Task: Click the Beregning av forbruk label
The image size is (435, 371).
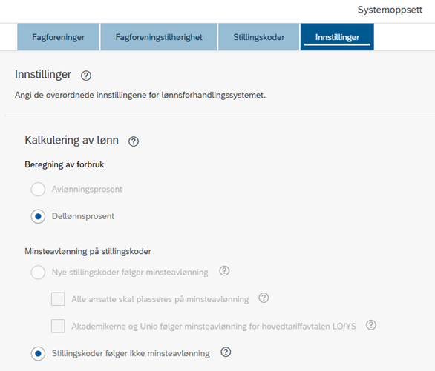Action: [65, 164]
